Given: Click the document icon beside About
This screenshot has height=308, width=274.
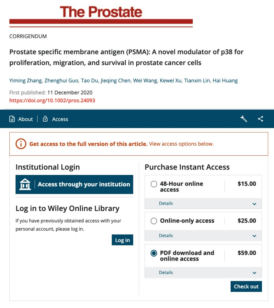Looking at the screenshot, I should tap(12, 119).
